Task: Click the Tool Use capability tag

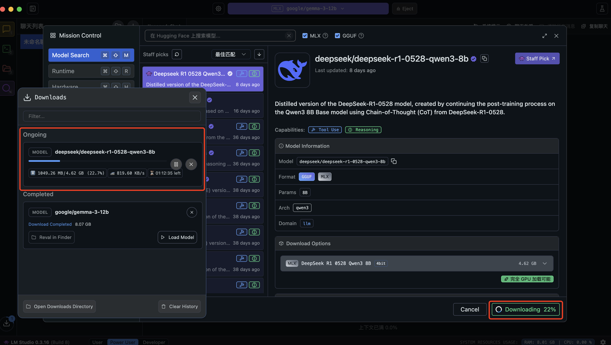Action: (x=325, y=130)
